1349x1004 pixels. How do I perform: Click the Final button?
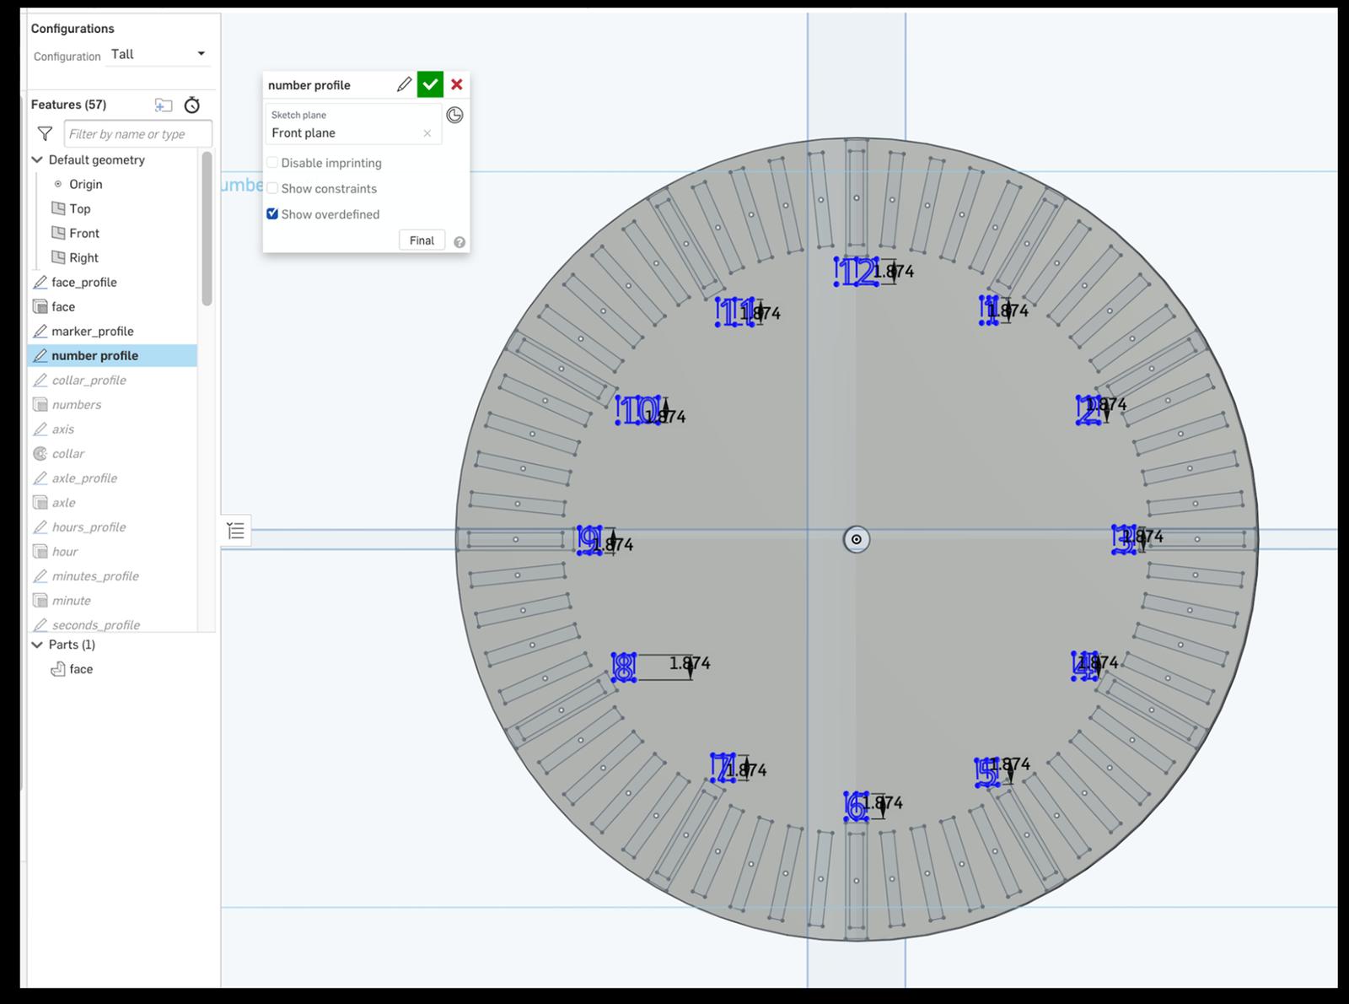(x=422, y=240)
